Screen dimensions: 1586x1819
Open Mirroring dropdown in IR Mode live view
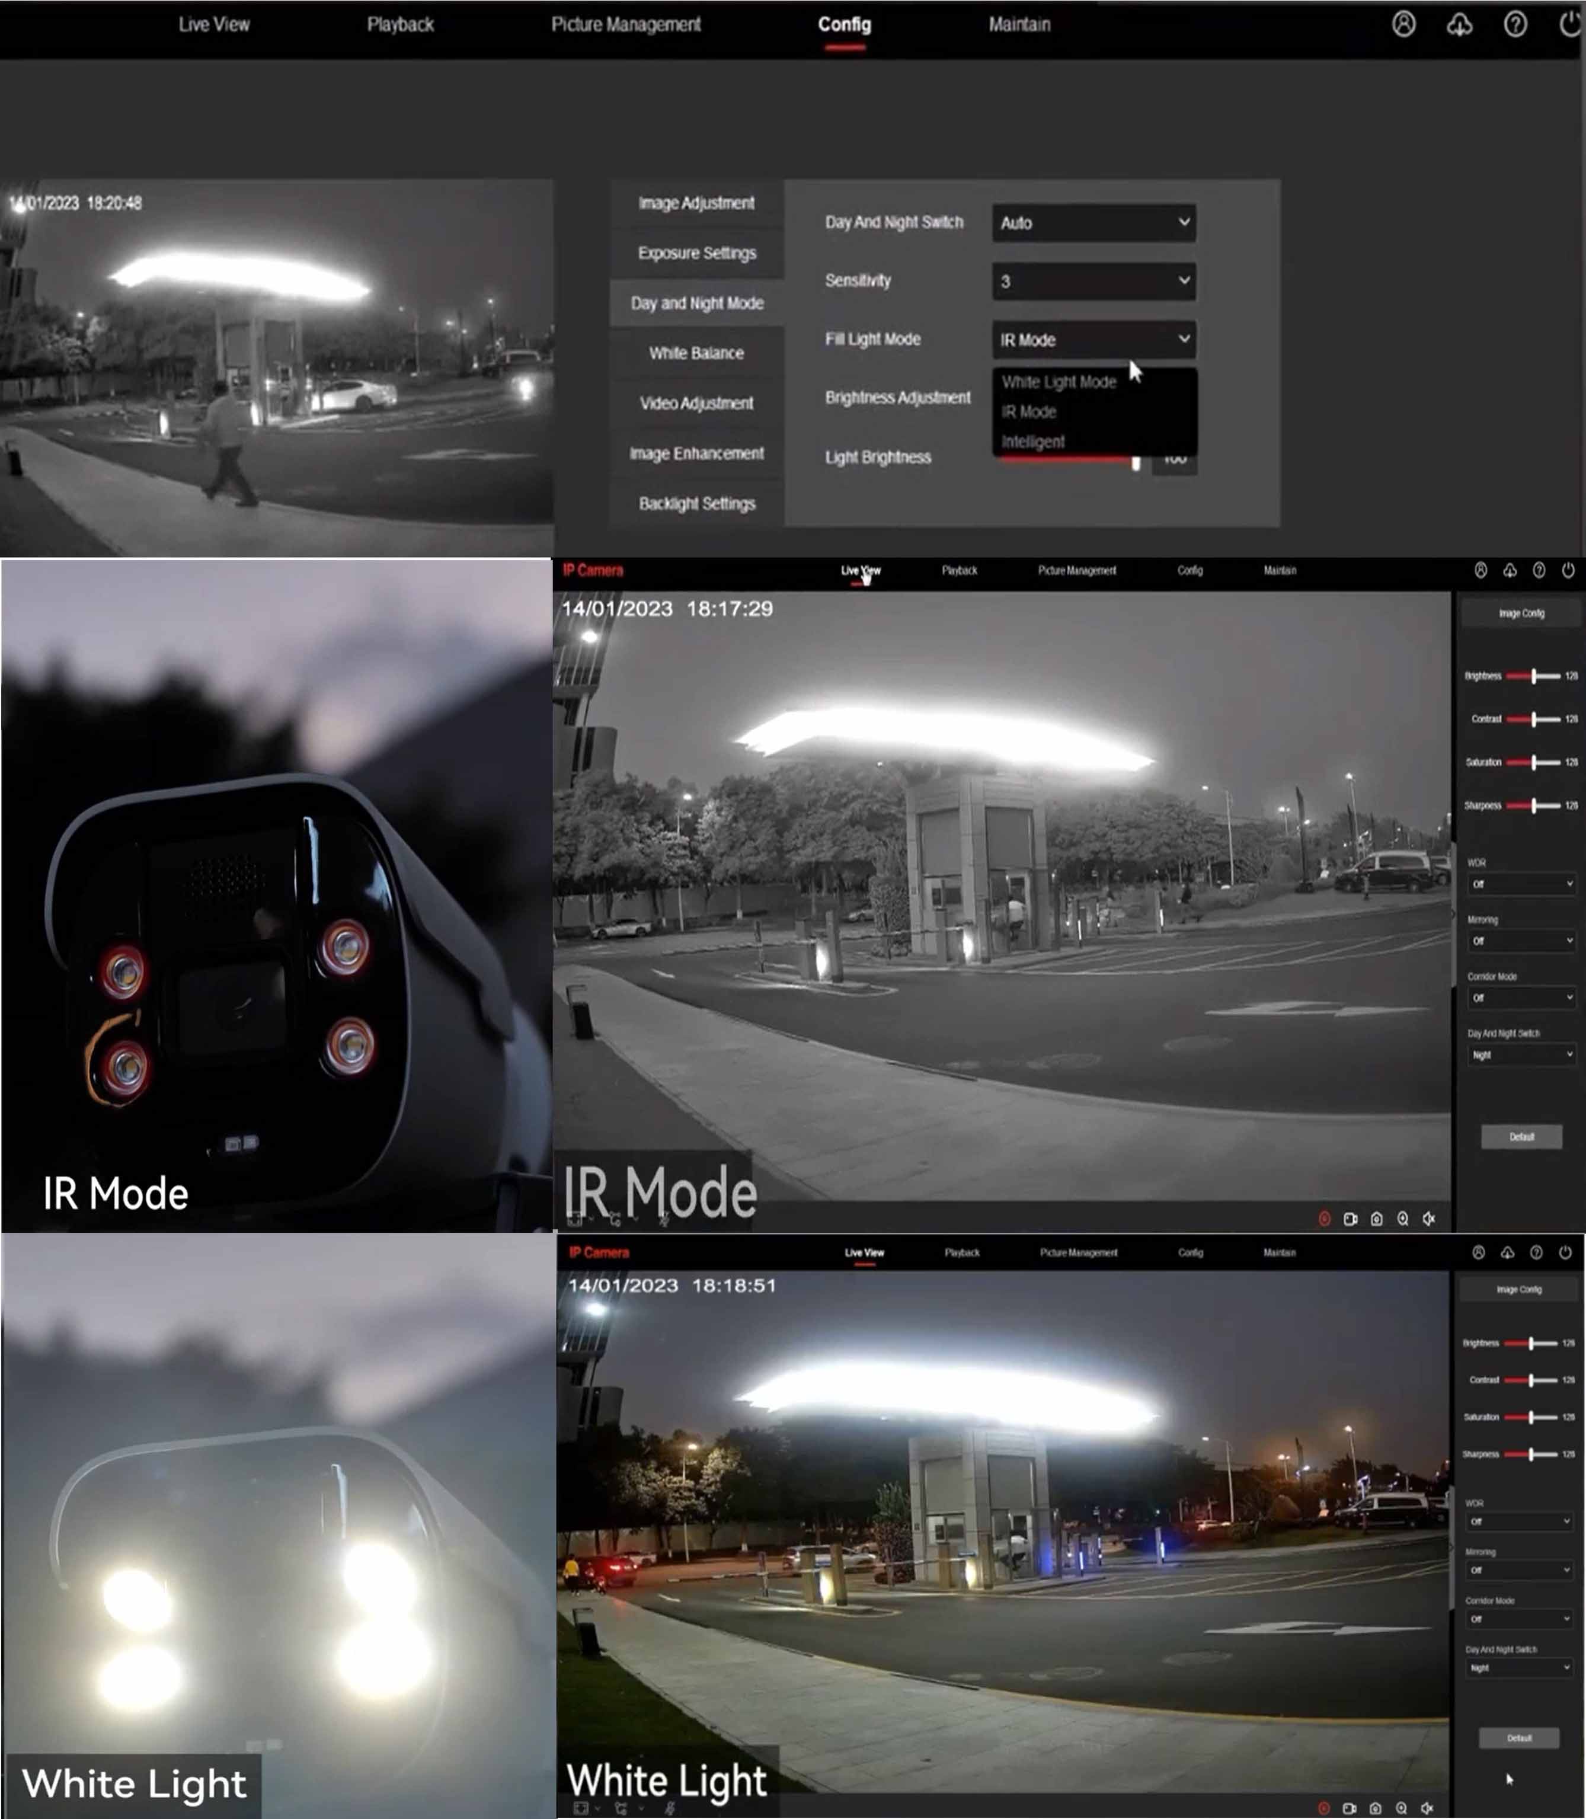pos(1520,941)
